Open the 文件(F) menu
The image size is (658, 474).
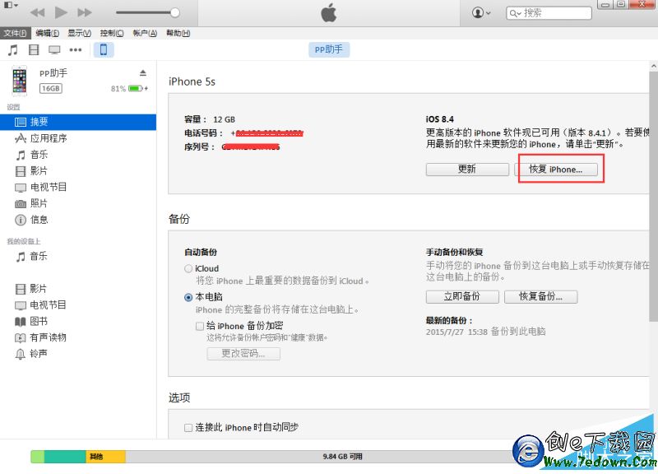pyautogui.click(x=15, y=33)
